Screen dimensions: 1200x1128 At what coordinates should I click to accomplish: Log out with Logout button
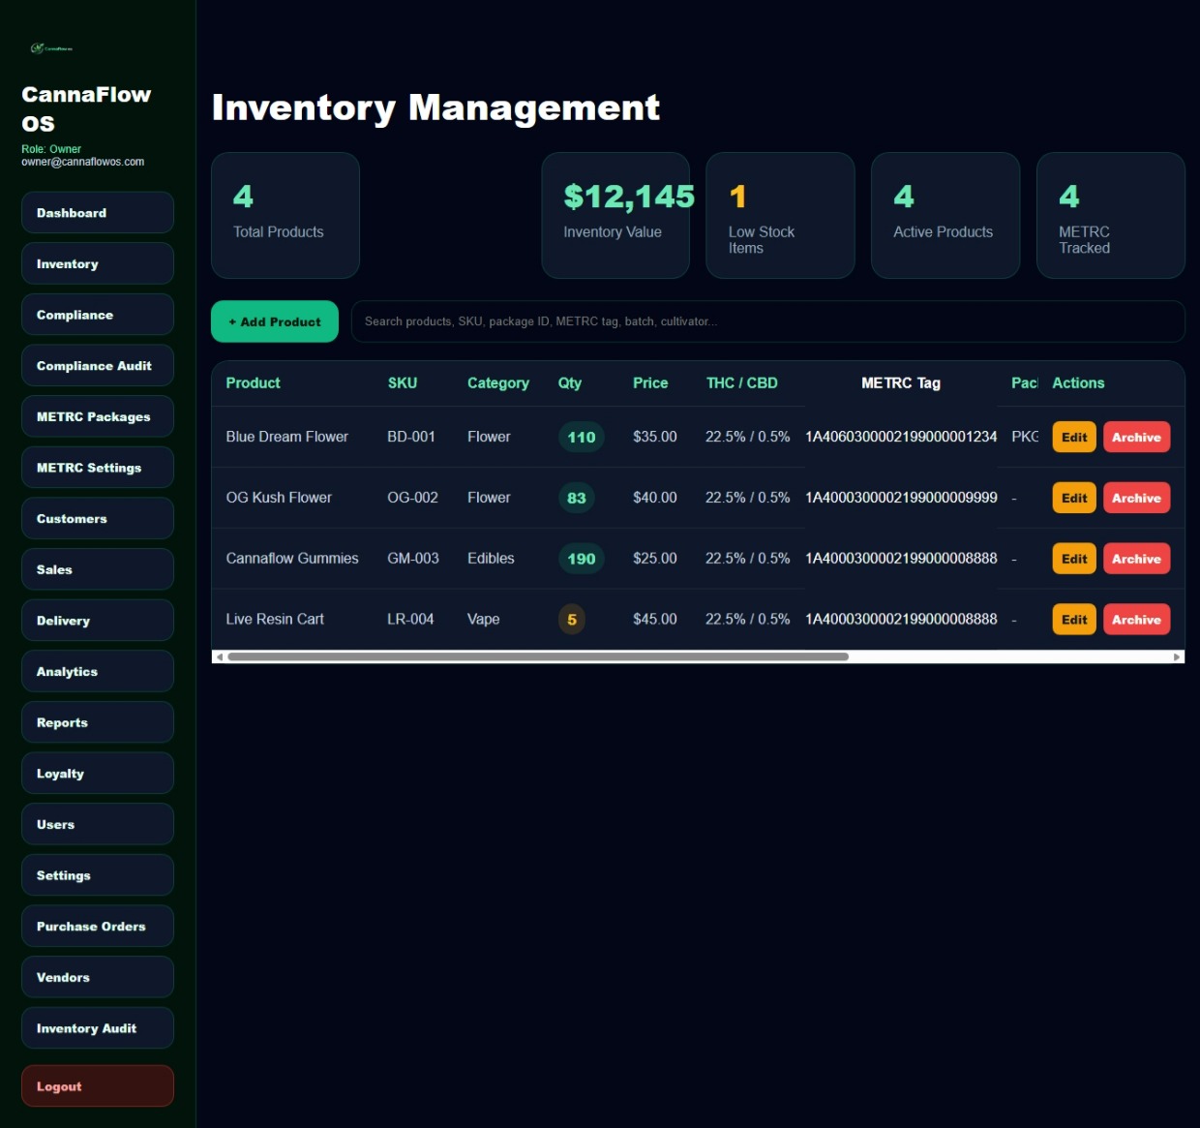[98, 1086]
